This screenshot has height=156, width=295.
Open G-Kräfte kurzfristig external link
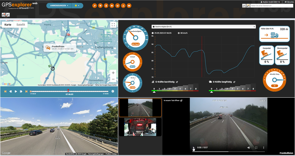tap(177, 82)
